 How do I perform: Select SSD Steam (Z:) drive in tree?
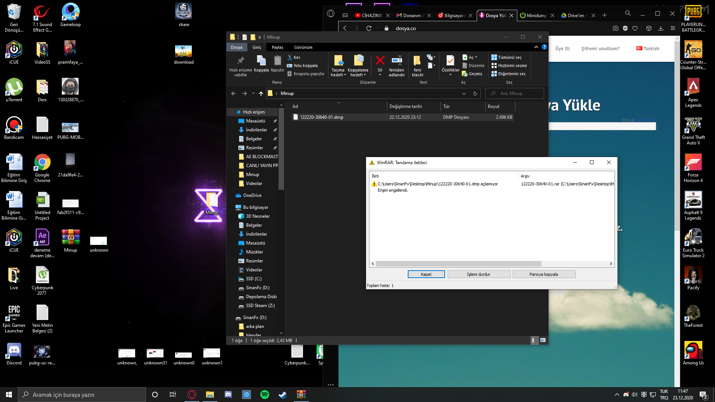260,306
